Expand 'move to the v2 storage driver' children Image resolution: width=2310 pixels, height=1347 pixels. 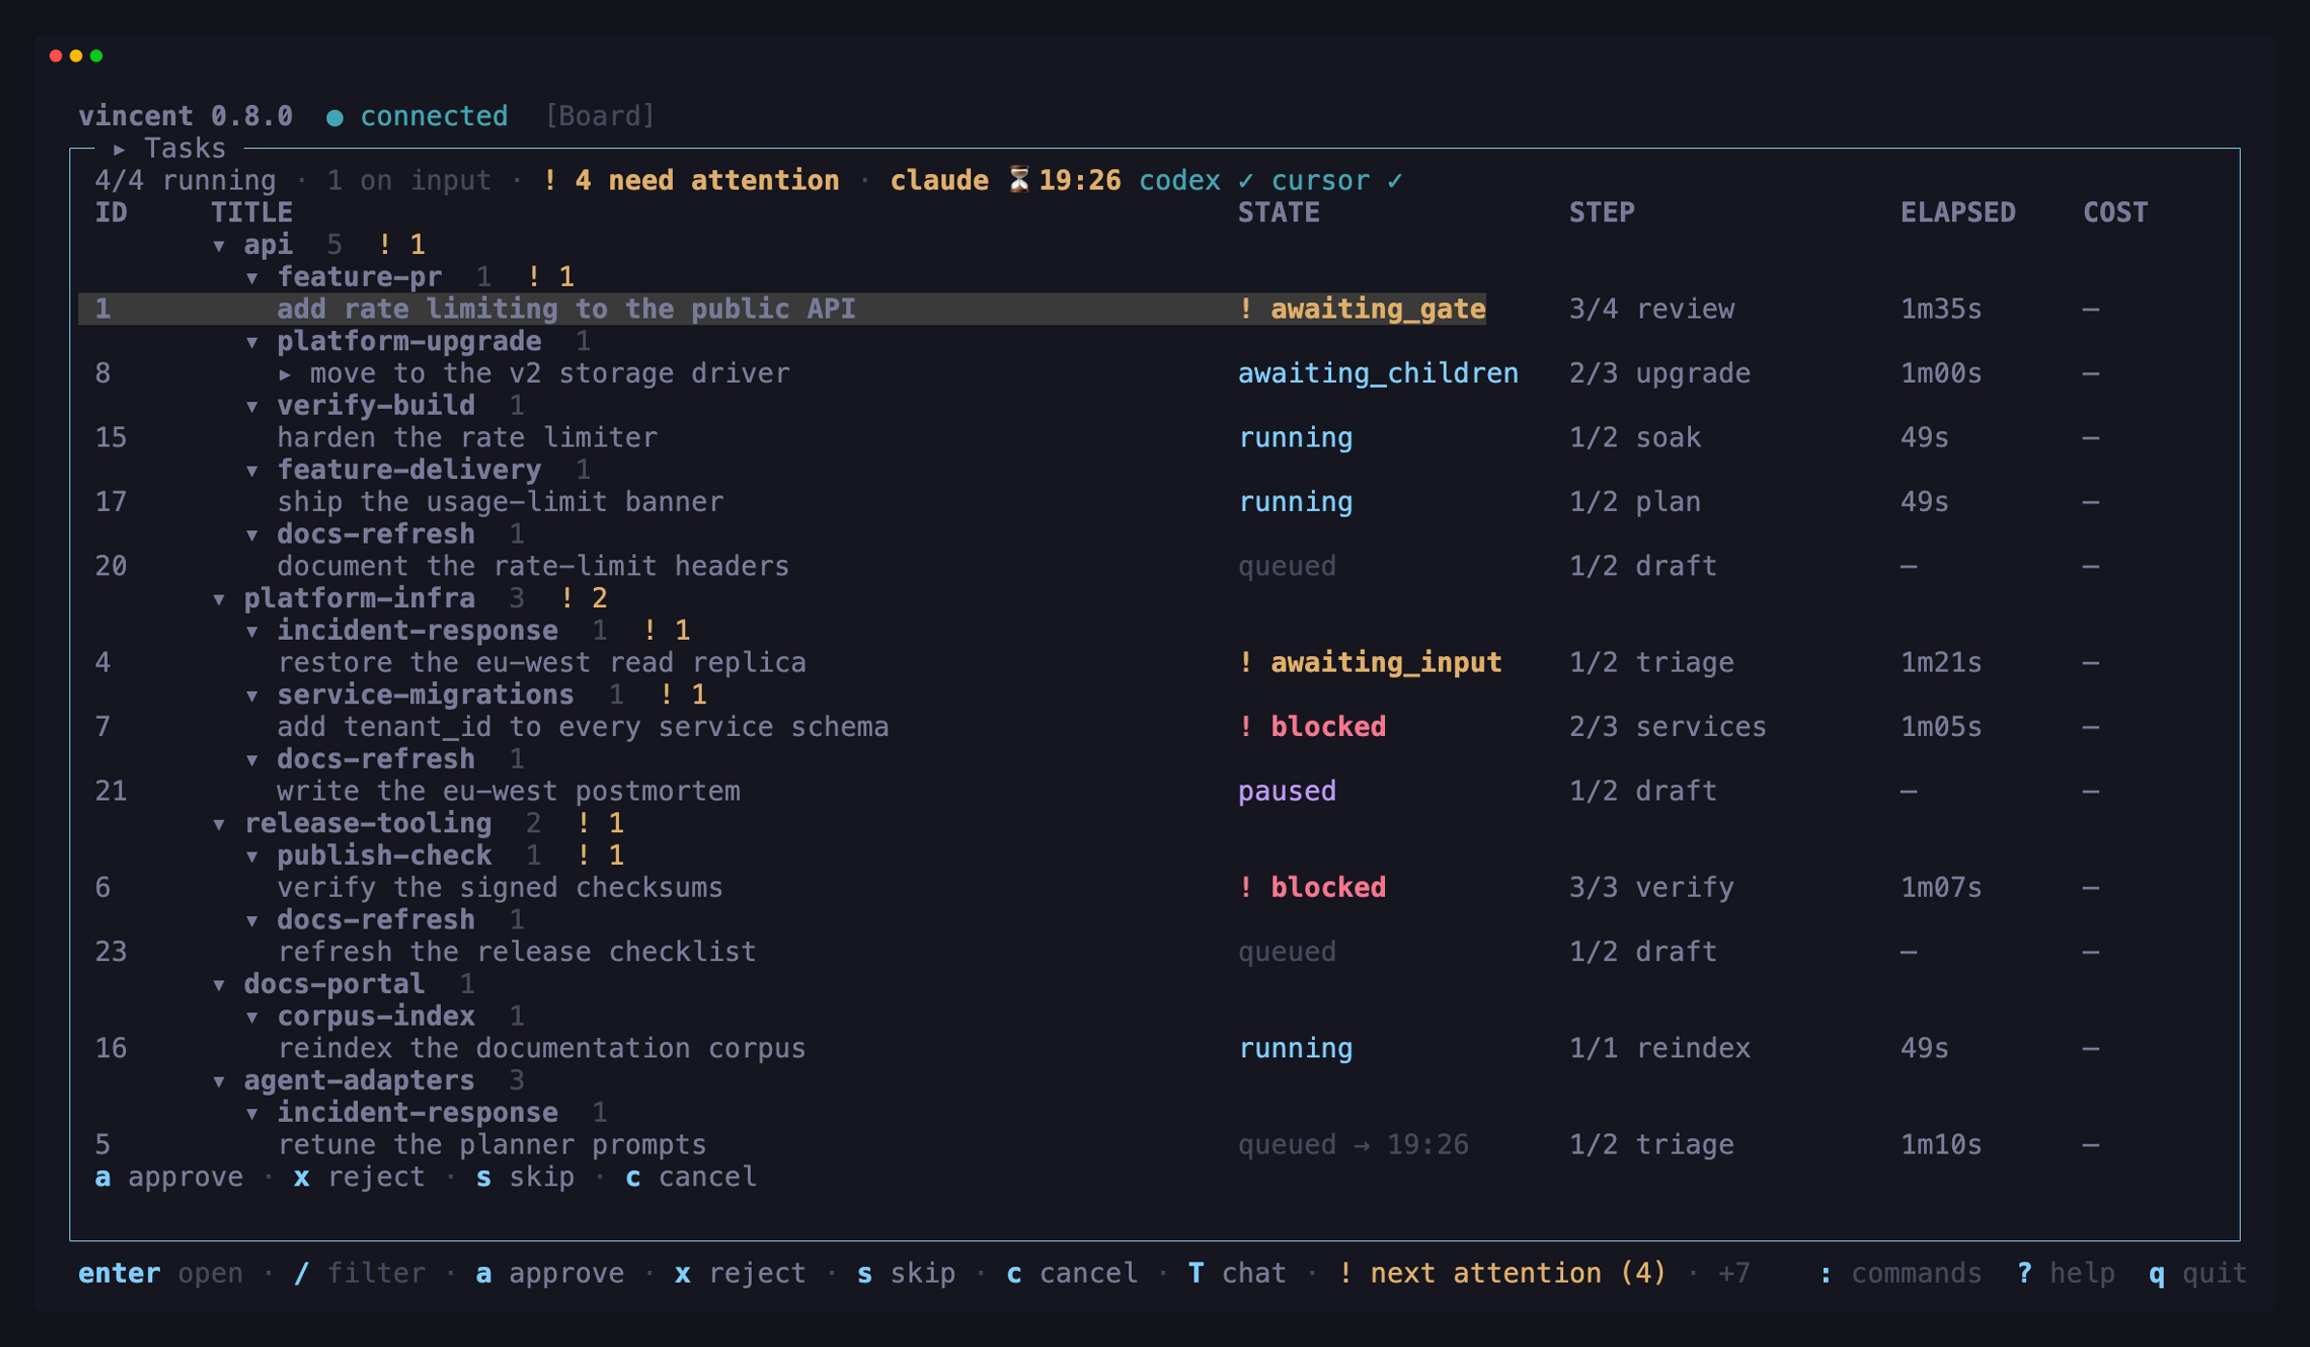click(285, 374)
